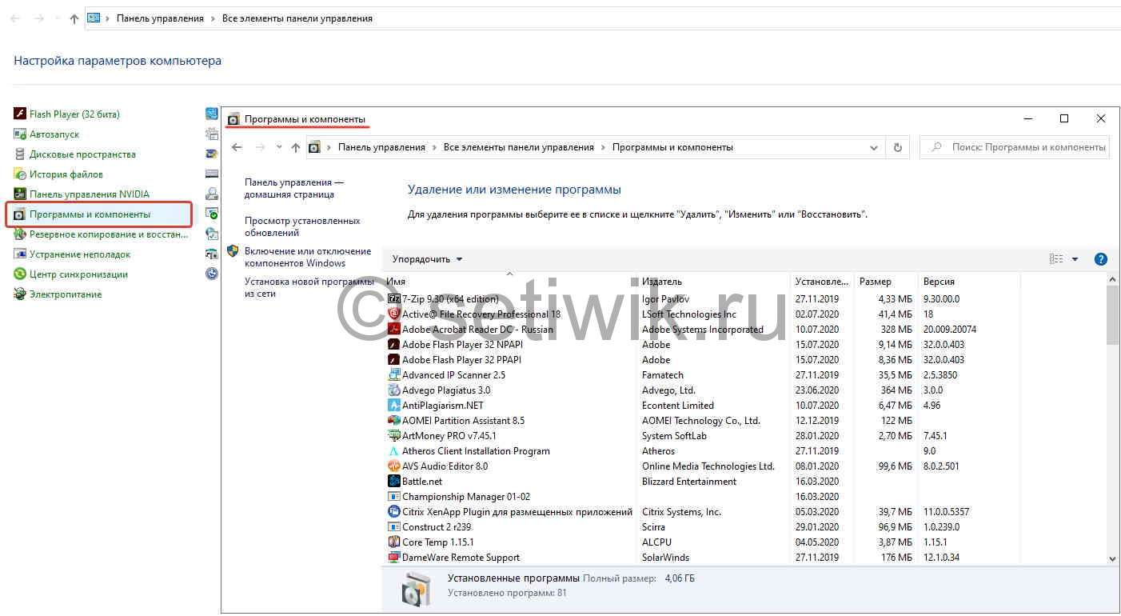Click the AOMEI Partition Assistant icon
Image resolution: width=1121 pixels, height=616 pixels.
(x=394, y=421)
